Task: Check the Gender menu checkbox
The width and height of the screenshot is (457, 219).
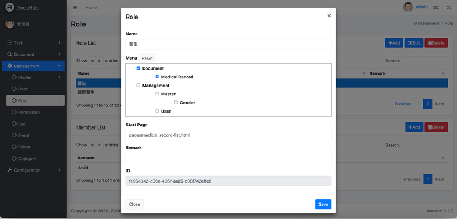Action: point(176,103)
